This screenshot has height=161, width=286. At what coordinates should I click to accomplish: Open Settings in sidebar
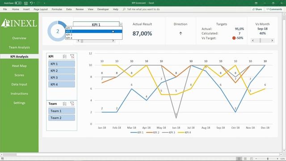tap(19, 103)
